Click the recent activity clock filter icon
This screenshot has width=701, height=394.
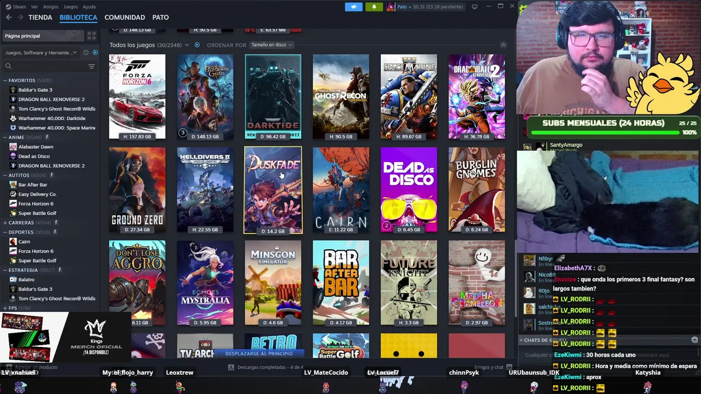pos(85,53)
